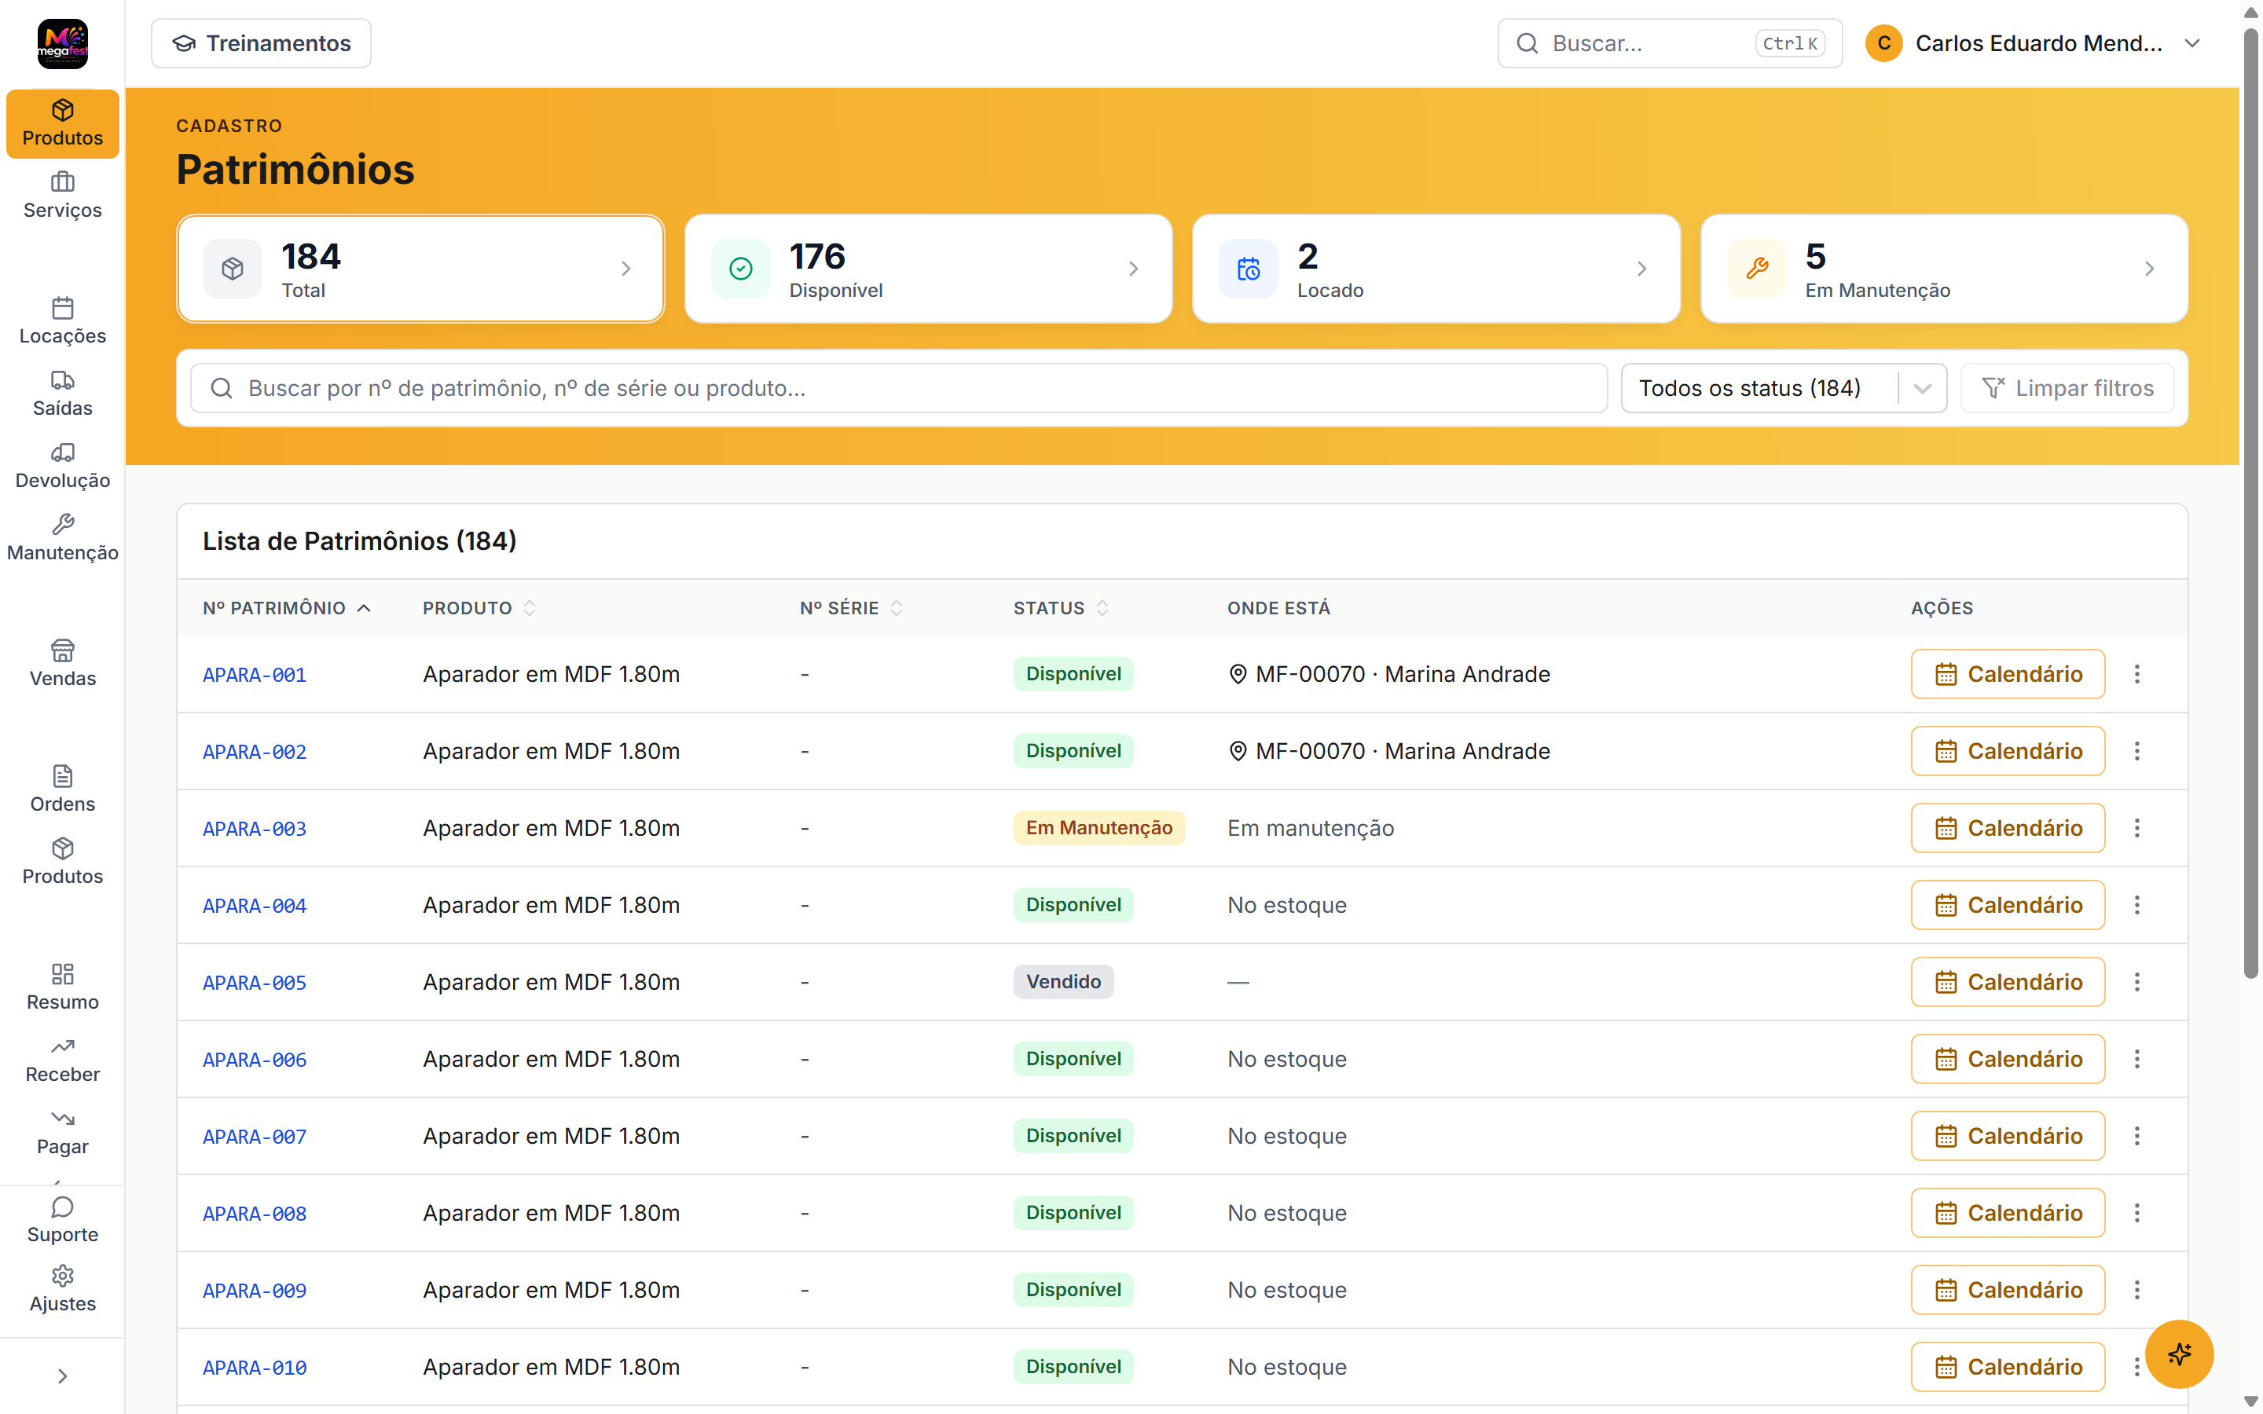Filter by Disponível 176 card
Viewport: 2263px width, 1414px height.
coord(928,269)
